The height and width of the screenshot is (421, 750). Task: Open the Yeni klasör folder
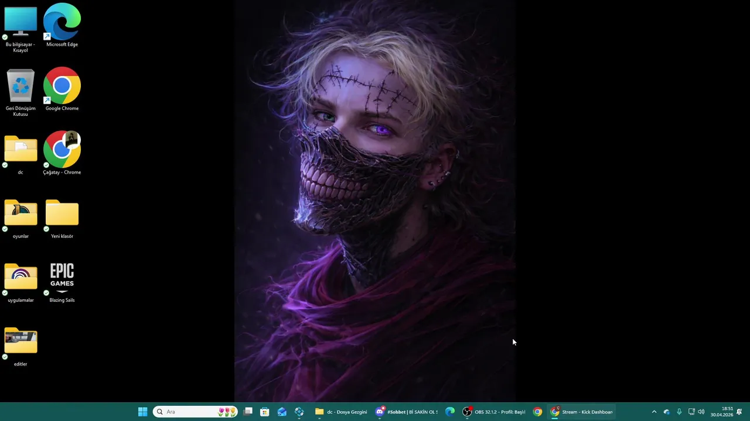(62, 219)
